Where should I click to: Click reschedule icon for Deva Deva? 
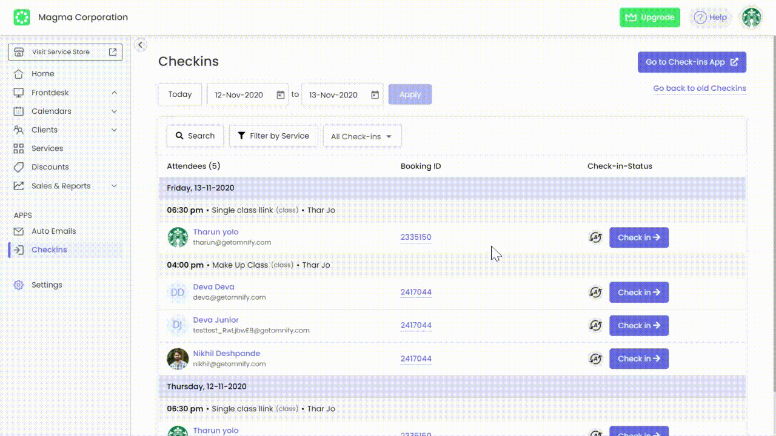pos(595,292)
